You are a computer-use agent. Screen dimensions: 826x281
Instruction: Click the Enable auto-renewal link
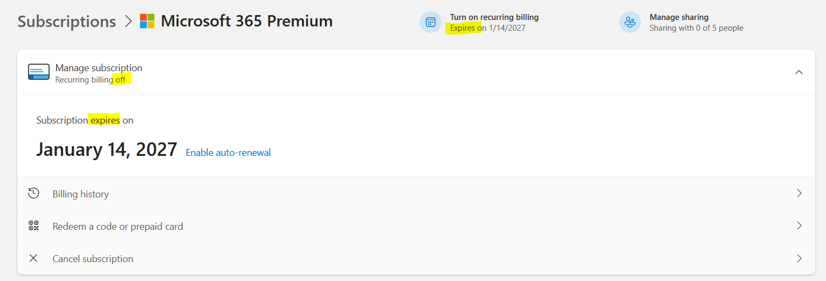tap(228, 153)
